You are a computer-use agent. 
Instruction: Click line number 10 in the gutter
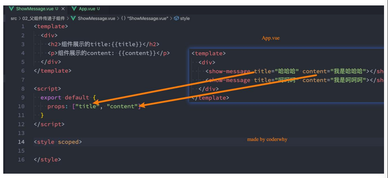tap(21, 106)
